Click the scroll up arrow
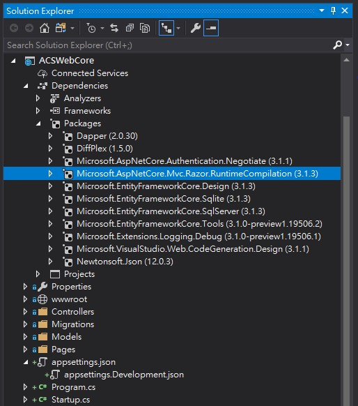The height and width of the screenshot is (406, 358). pos(346,60)
